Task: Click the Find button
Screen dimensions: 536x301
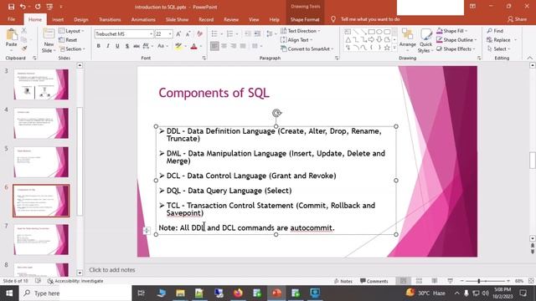Action: point(495,31)
